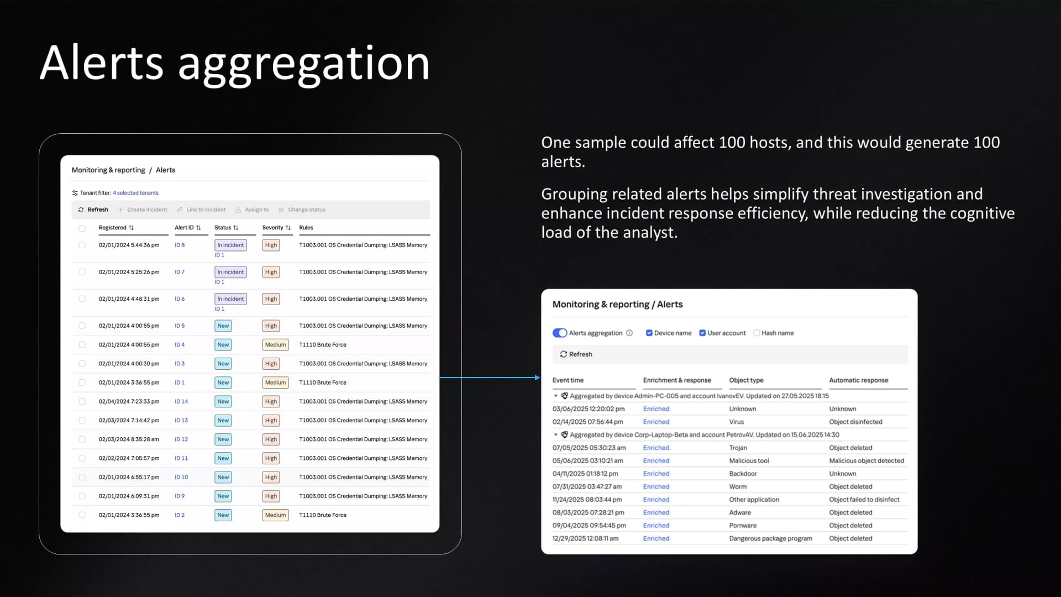Click the Assign to person icon
Viewport: 1061px width, 597px height.
point(238,210)
